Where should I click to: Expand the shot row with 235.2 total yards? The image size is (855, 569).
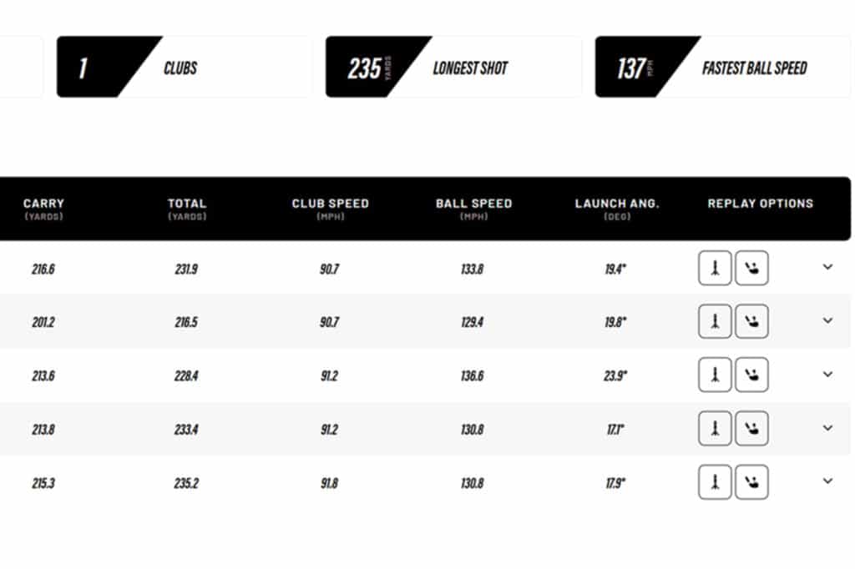(827, 481)
